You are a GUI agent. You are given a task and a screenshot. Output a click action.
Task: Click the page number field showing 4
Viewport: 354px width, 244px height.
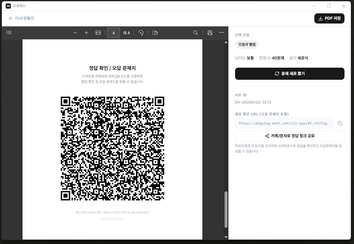pos(113,33)
